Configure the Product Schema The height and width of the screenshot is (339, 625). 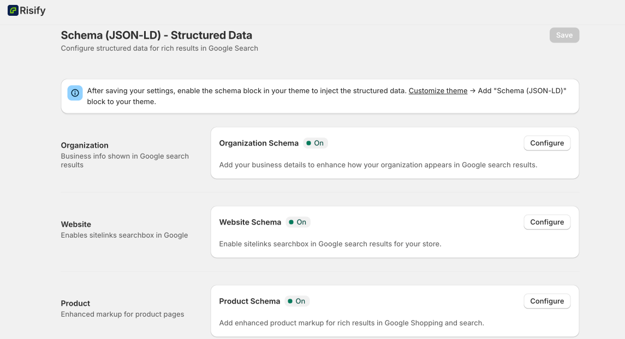(x=546, y=301)
